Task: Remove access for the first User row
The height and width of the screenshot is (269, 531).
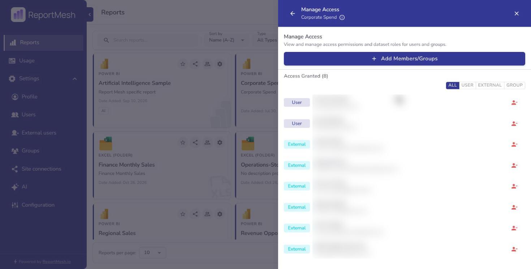Action: [x=514, y=102]
